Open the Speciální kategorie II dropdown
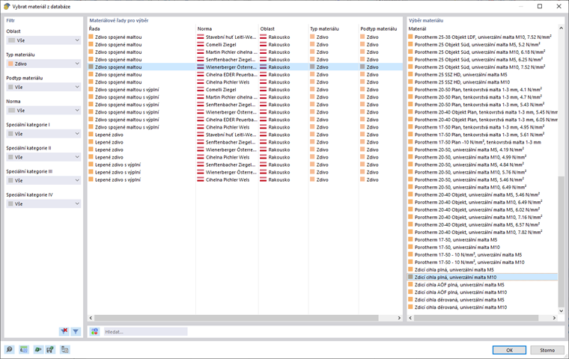 [43, 157]
